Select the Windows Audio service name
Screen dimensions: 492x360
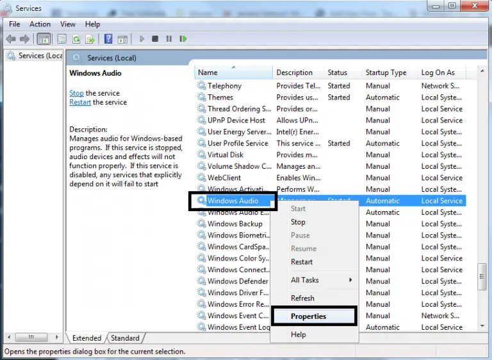point(233,201)
